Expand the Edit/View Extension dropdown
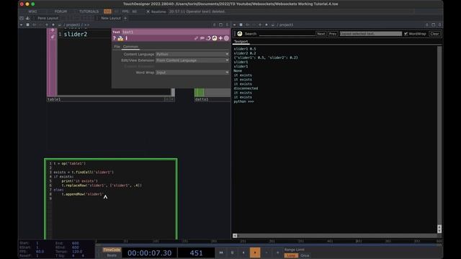This screenshot has width=461, height=259. pos(192,60)
